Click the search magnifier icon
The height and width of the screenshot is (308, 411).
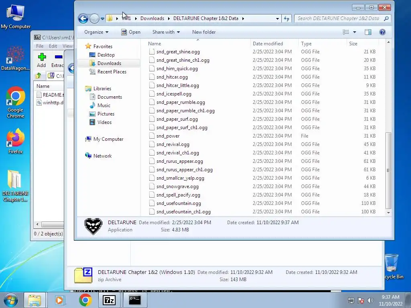(386, 18)
